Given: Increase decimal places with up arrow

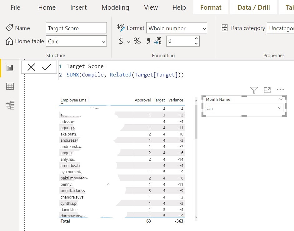Looking at the screenshot, I should [x=196, y=38].
